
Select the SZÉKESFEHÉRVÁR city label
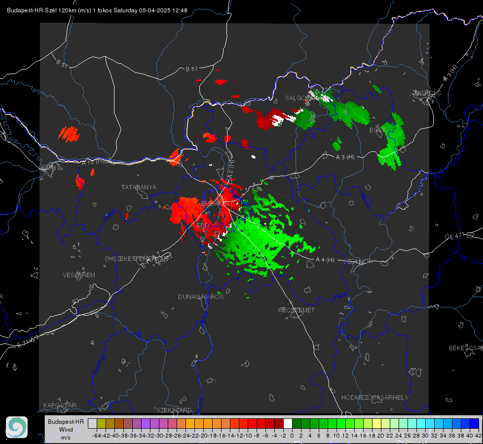click(141, 259)
